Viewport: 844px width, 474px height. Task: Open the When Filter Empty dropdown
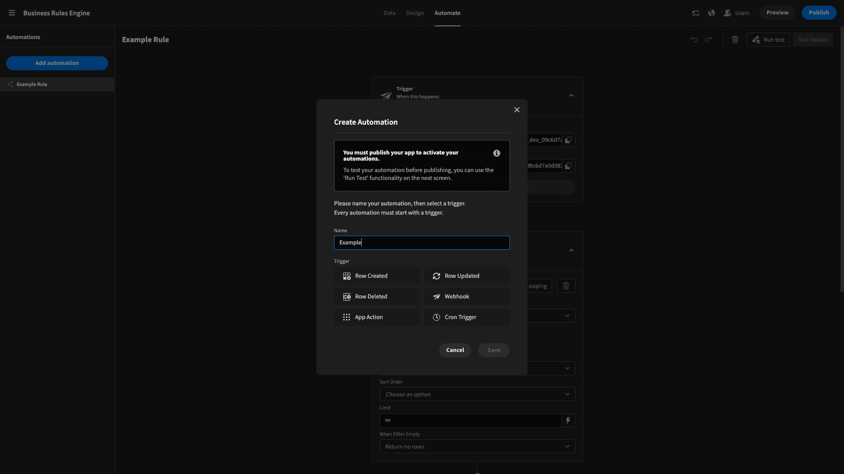(x=477, y=446)
